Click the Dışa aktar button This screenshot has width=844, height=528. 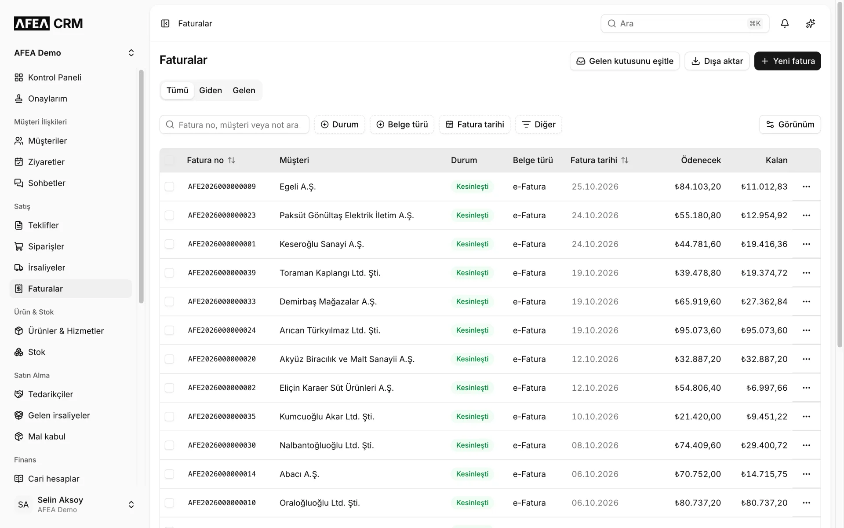pyautogui.click(x=717, y=61)
